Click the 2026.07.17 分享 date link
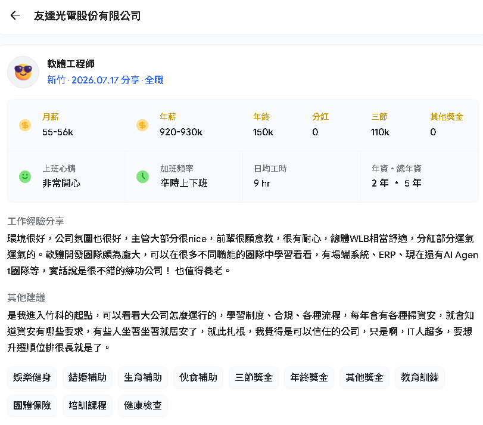Screen dimensions: 483x425 (x=105, y=80)
